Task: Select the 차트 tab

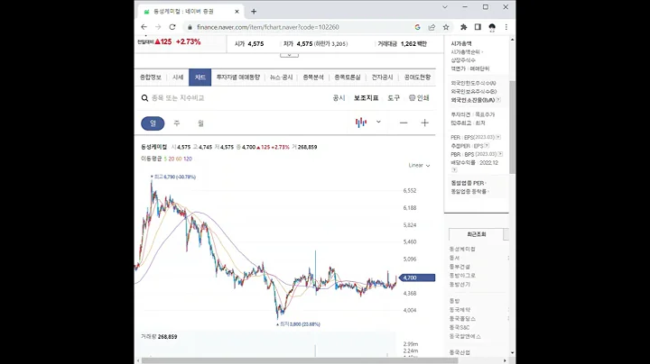Action: 200,77
